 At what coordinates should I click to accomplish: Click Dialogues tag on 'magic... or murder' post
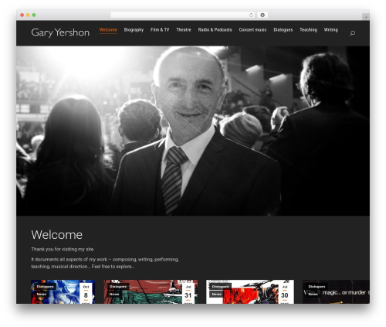pos(317,287)
